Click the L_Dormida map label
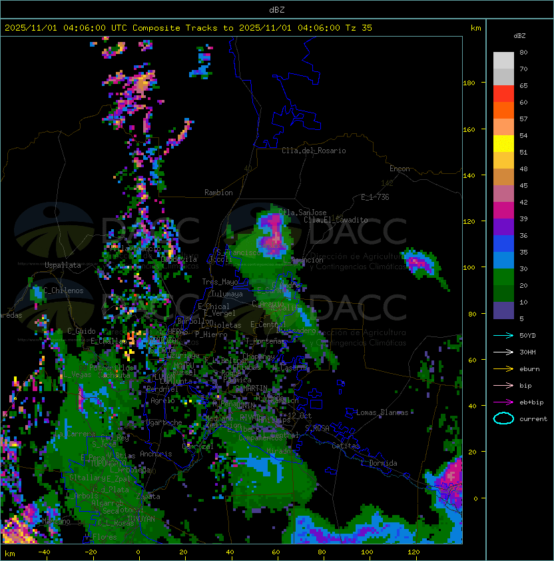 click(x=380, y=463)
